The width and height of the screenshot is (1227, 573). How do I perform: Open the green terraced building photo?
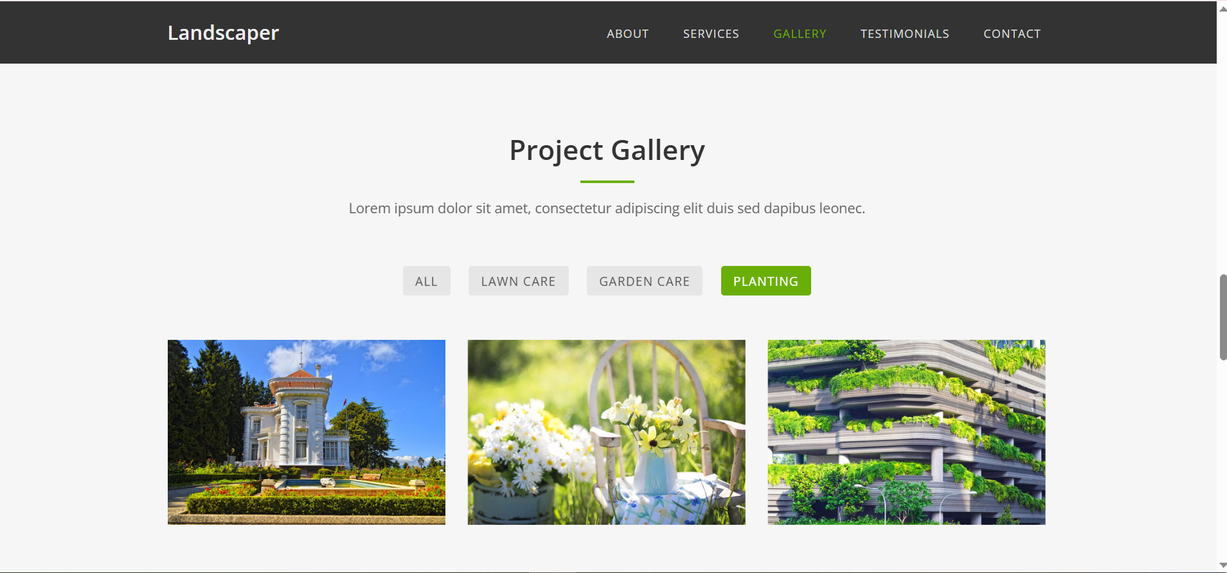[906, 432]
